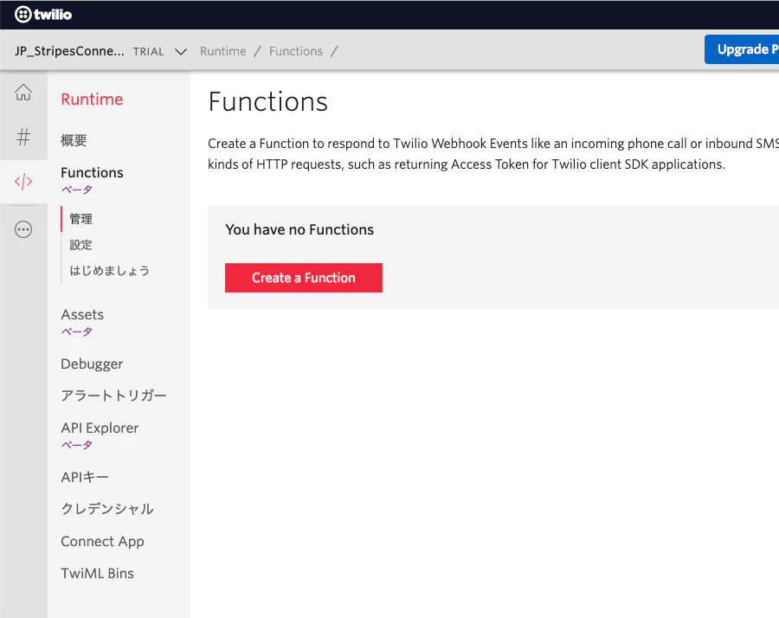Open Connect App in the sidebar
Screen dimensions: 779x618
point(102,541)
